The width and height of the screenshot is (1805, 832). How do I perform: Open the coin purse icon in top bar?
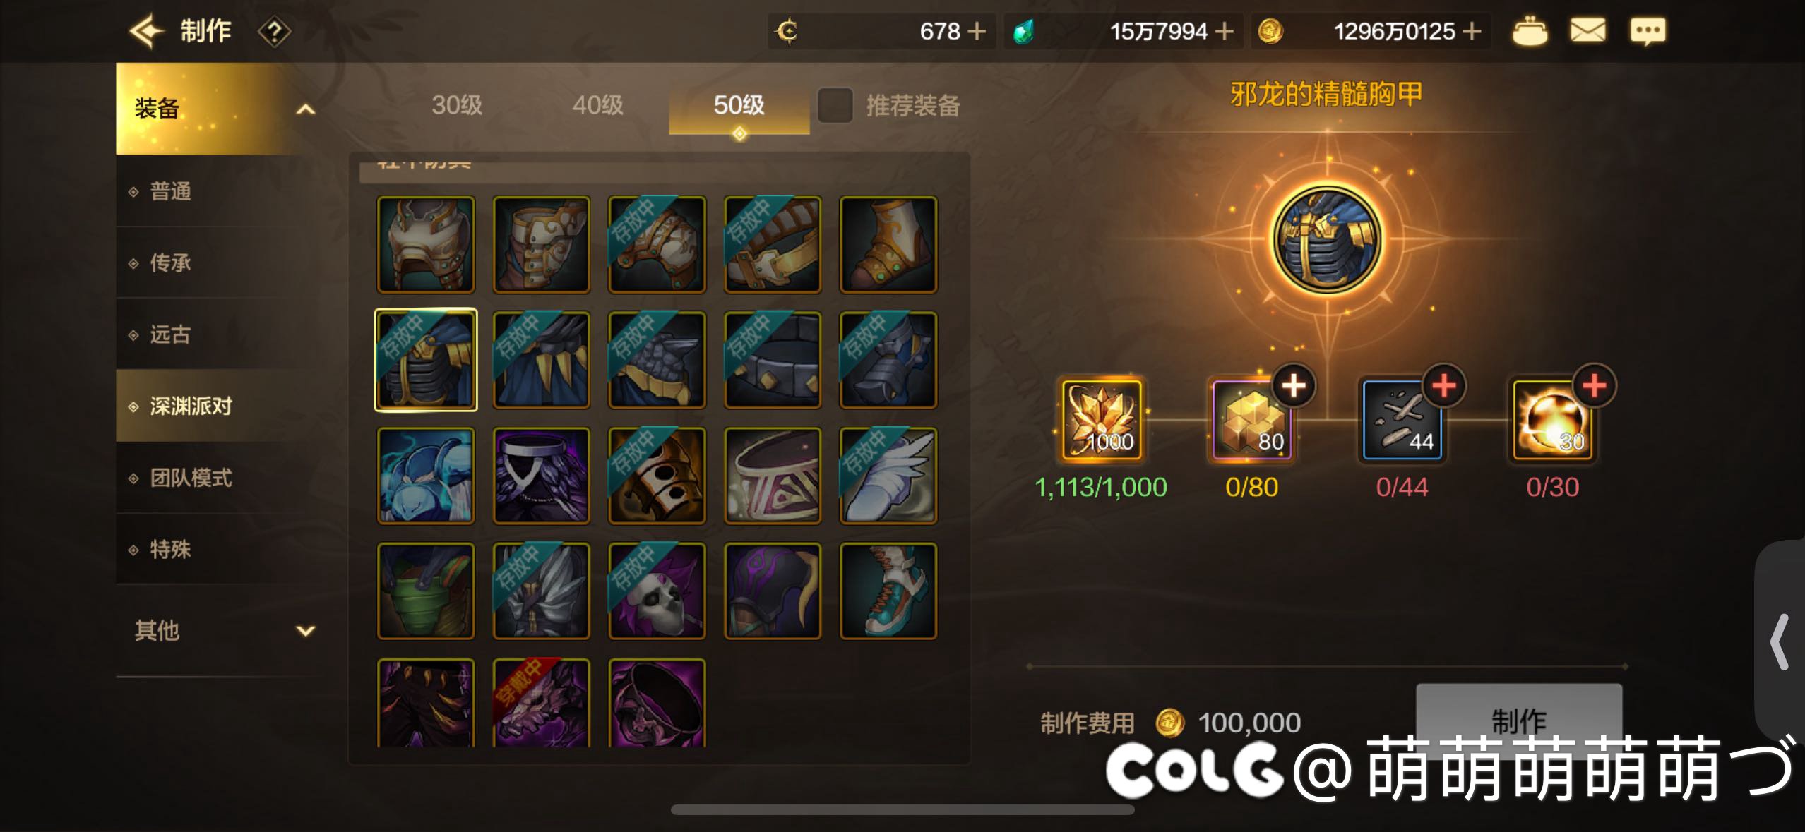[1530, 31]
